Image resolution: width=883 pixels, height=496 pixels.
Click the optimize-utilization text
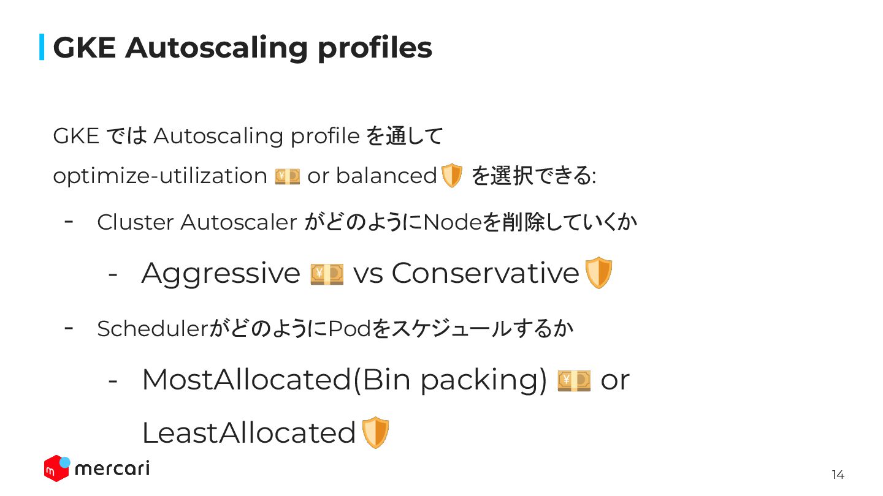pyautogui.click(x=159, y=176)
